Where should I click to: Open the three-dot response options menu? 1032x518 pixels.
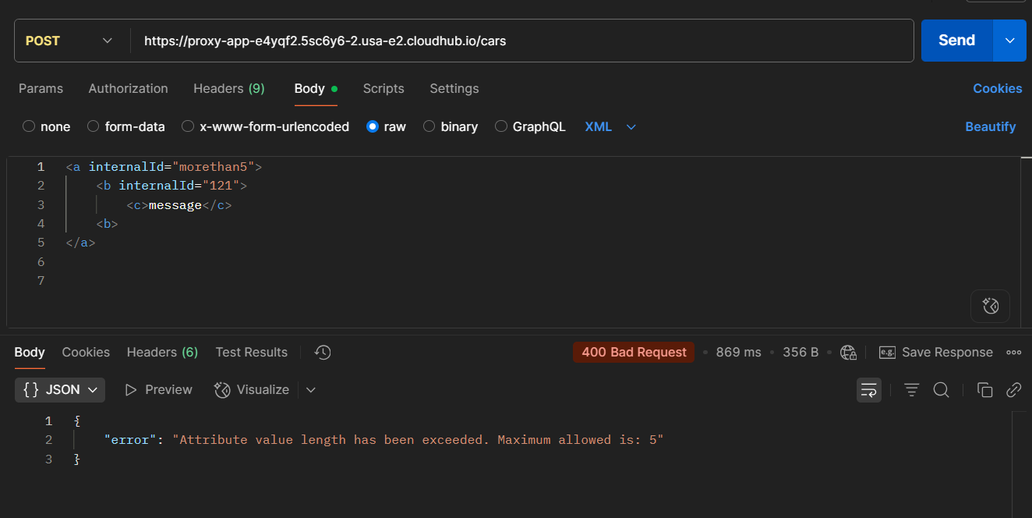pyautogui.click(x=1013, y=353)
